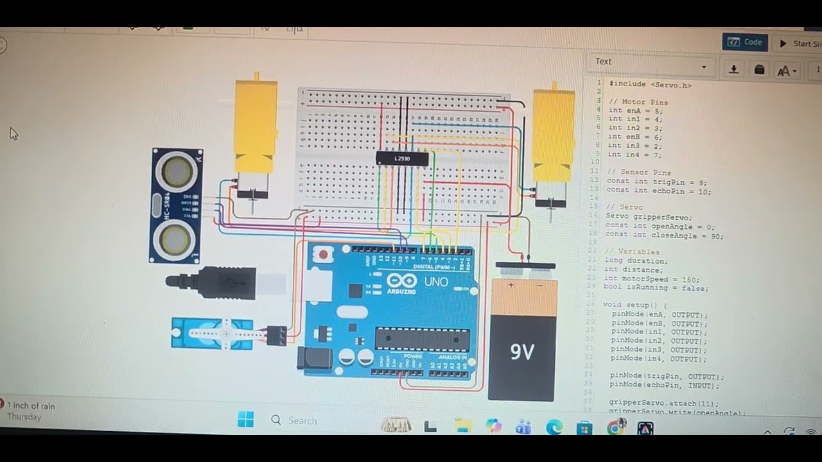
Task: Click code line 'const int openAngle = 0;'
Action: tap(660, 226)
